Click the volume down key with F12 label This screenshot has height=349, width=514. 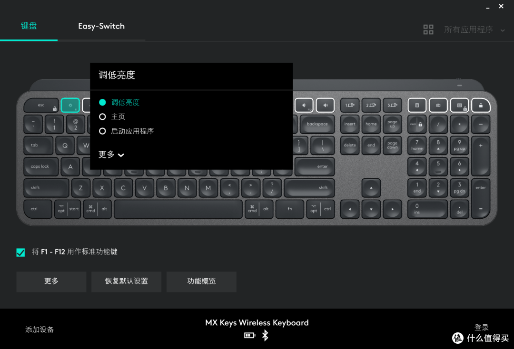pyautogui.click(x=304, y=105)
